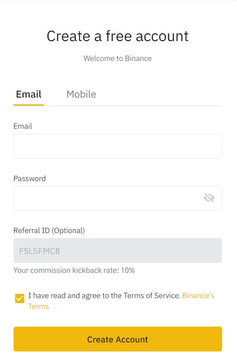Click the "Referral ID (Optional)" label

pos(49,230)
